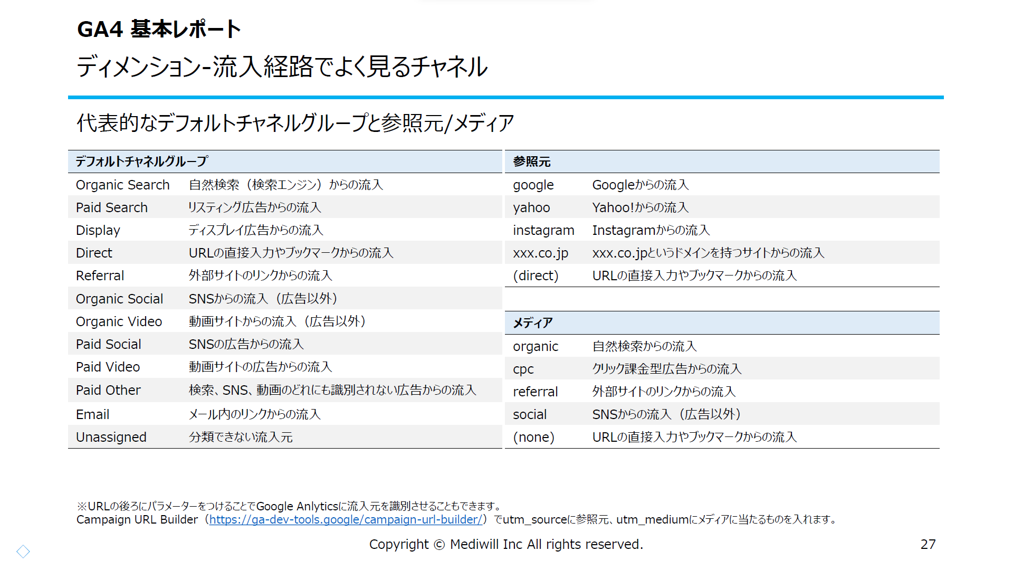
Task: Select description 'Instagramからの流入'
Action: (651, 230)
